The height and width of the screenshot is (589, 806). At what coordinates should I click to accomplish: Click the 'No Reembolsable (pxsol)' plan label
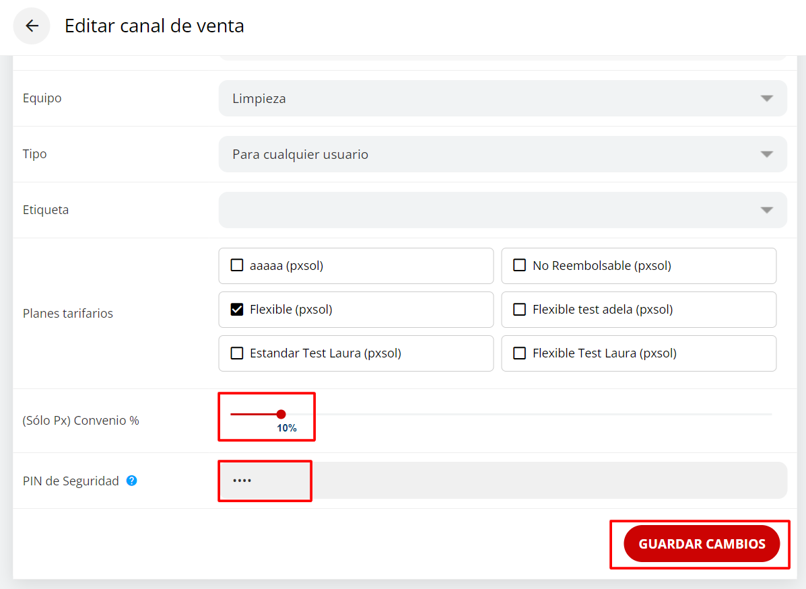pyautogui.click(x=601, y=265)
